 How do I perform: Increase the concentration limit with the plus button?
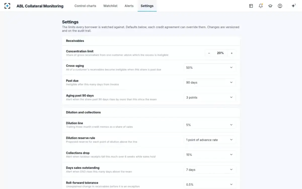(232, 53)
